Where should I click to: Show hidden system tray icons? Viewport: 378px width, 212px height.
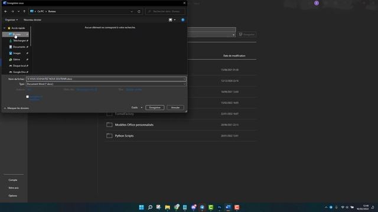pos(326,207)
